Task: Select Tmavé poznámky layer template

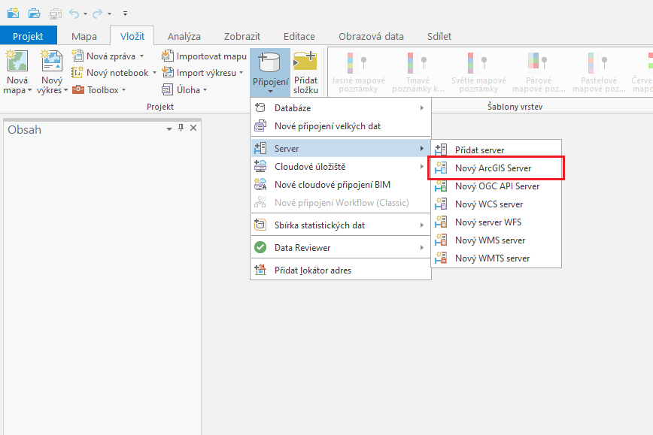Action: 418,71
